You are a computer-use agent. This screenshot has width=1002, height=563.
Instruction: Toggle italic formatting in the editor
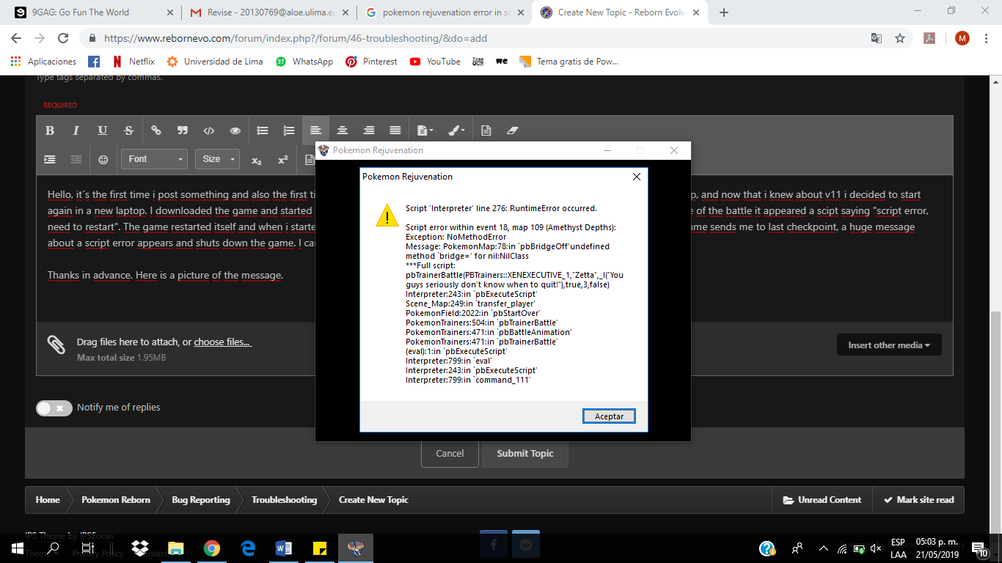pos(76,130)
